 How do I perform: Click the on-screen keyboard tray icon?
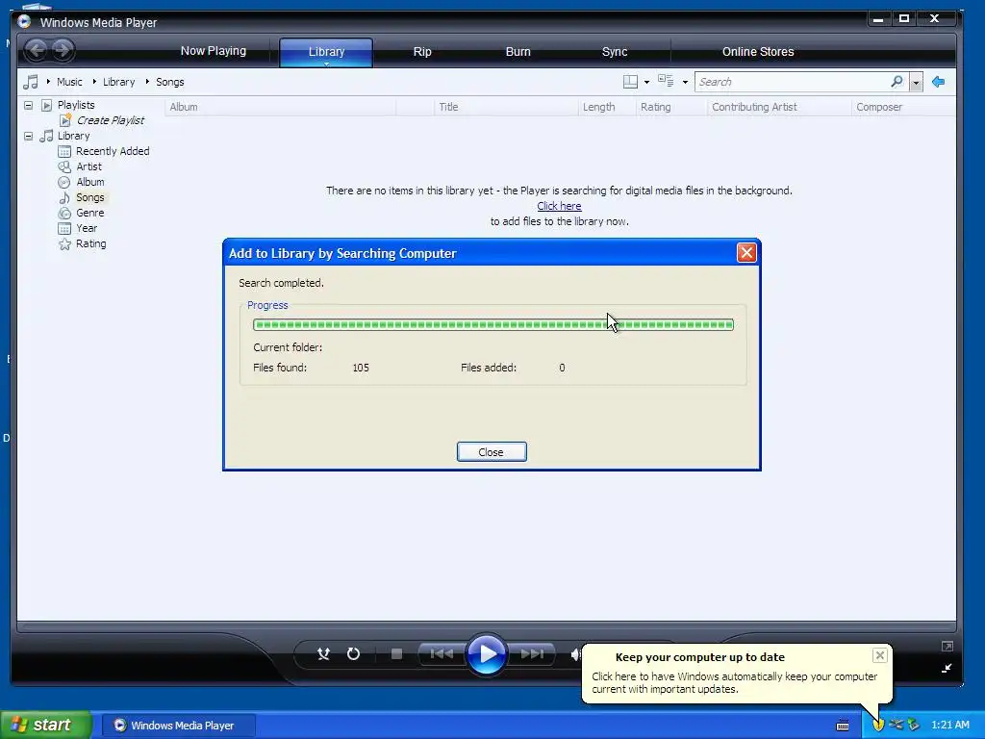click(843, 726)
